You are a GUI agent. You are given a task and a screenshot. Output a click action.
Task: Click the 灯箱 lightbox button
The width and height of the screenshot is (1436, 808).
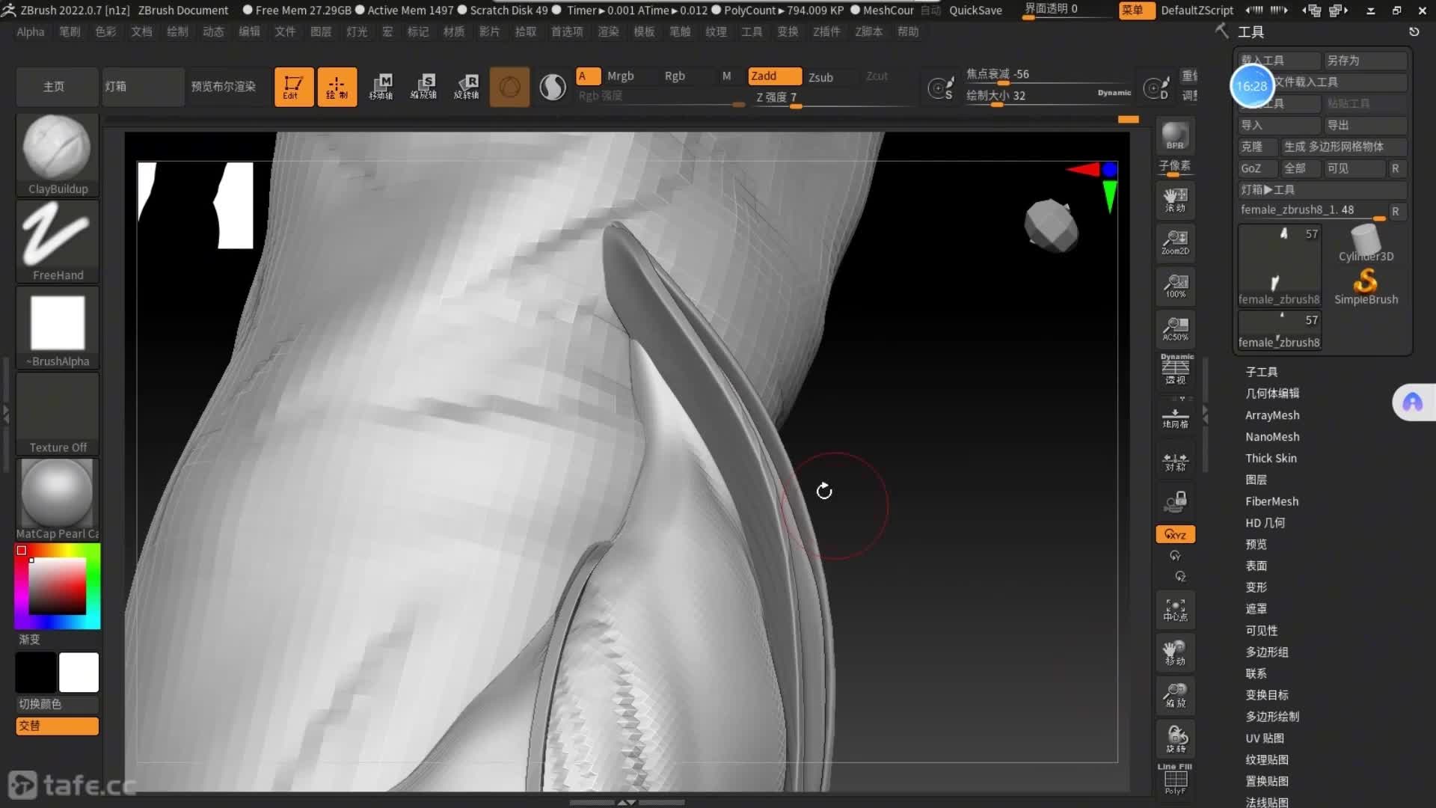pos(142,87)
